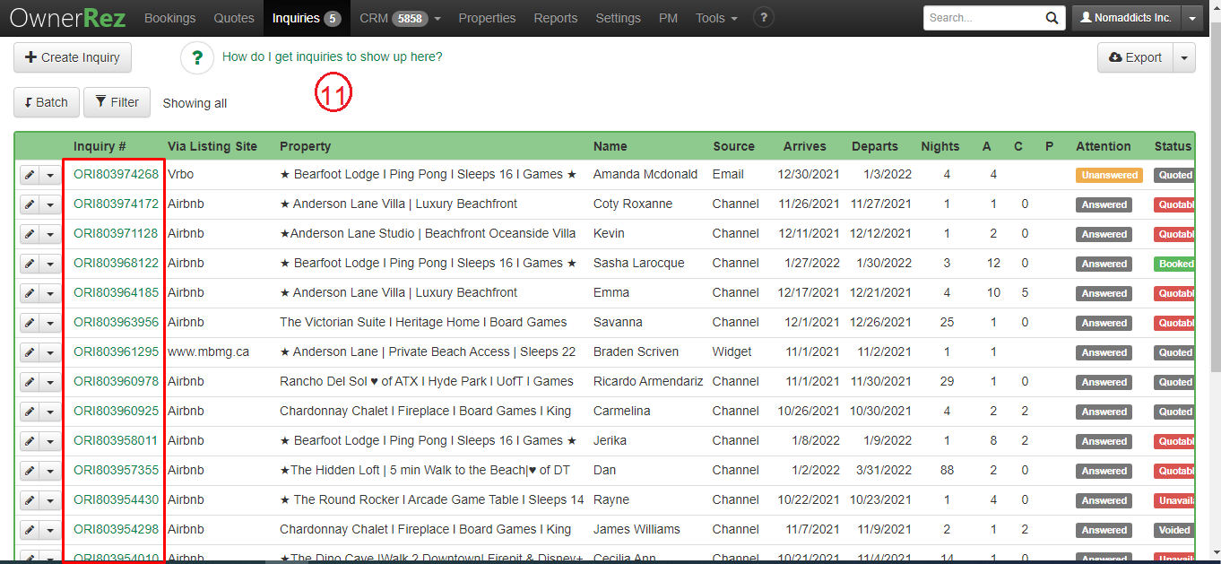Expand the CRM menu dropdown

400,18
